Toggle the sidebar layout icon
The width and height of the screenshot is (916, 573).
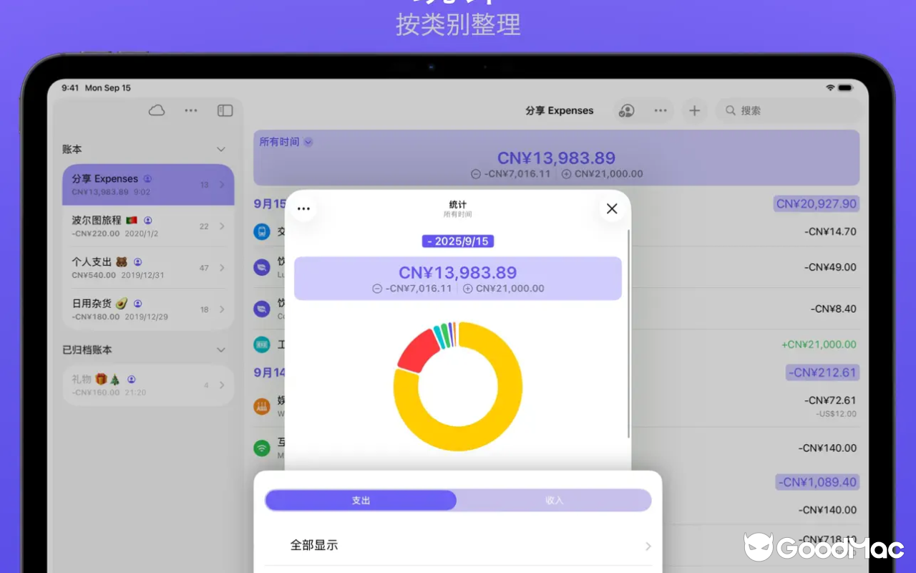[x=224, y=110]
